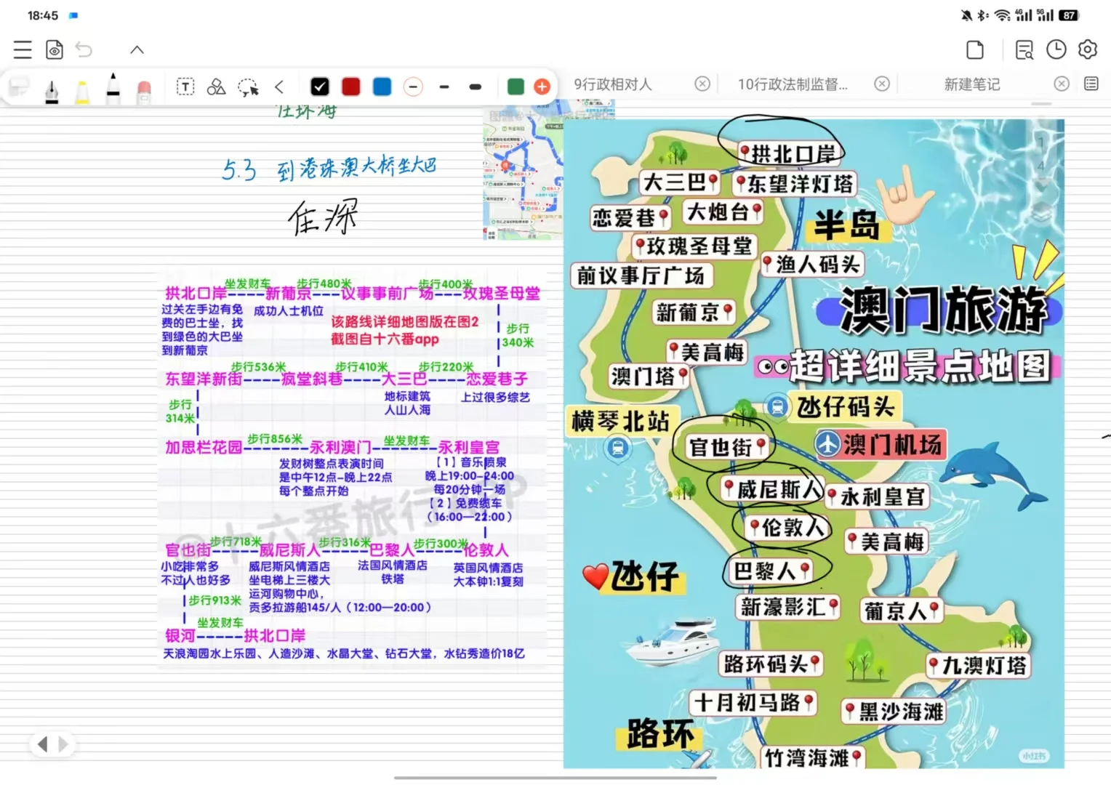Toggle the checked black ink color
Viewport: 1111px width, 785px height.
point(320,86)
